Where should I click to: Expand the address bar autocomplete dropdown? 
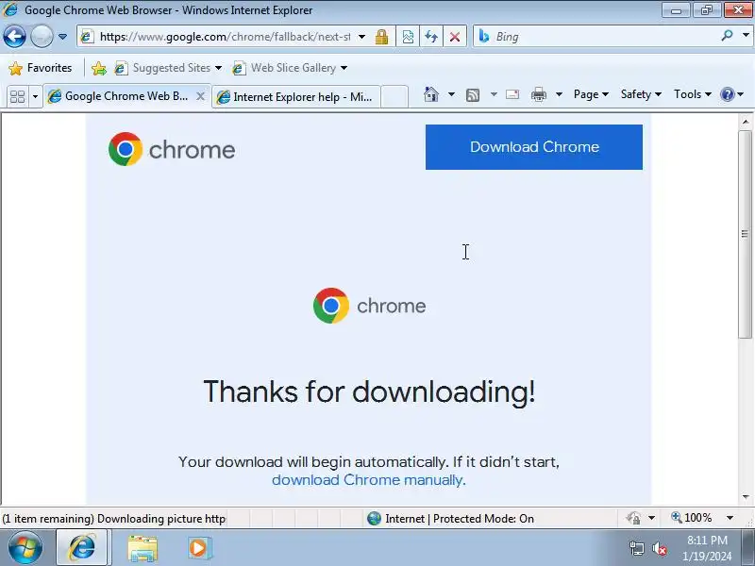pos(362,37)
